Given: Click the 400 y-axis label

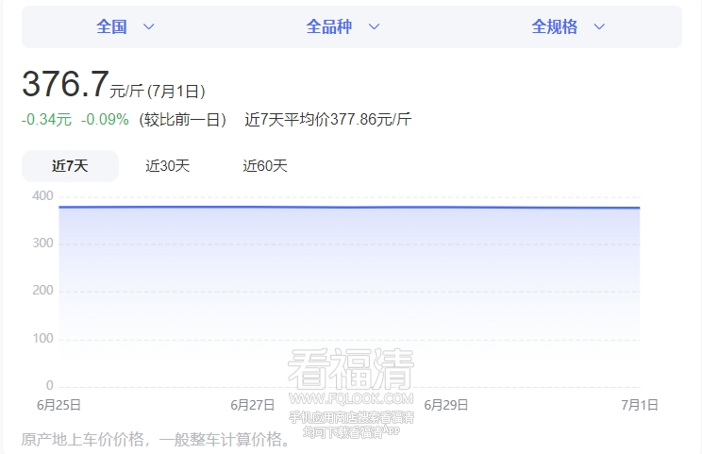Looking at the screenshot, I should [x=42, y=196].
